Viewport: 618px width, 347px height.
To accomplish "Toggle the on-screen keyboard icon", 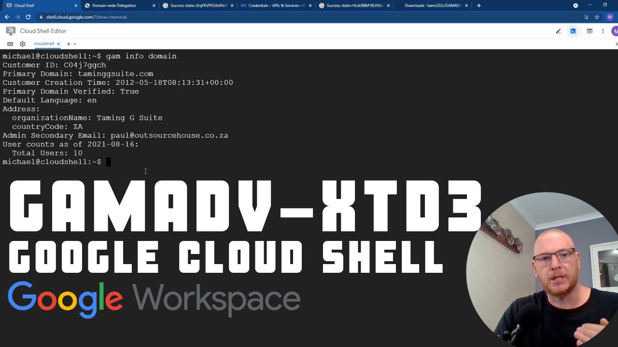I will tap(10, 44).
